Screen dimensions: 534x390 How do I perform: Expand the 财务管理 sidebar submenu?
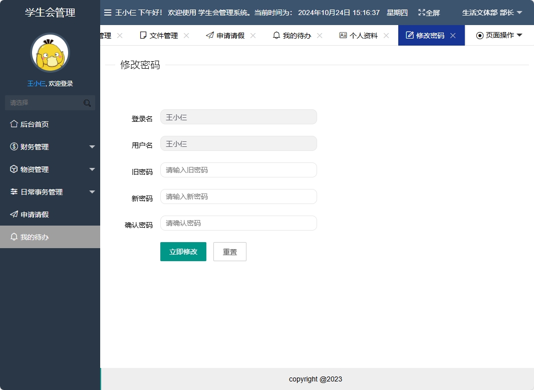click(x=92, y=146)
